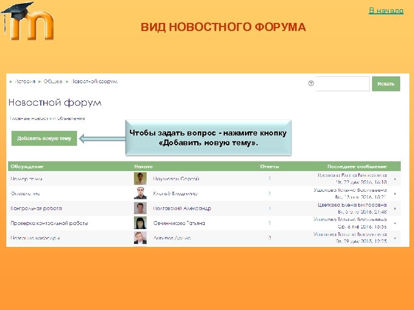Screen dimensions: 414x310
Task: Click last poster name in Полтавский Александр row
Action: pyautogui.click(x=352, y=205)
